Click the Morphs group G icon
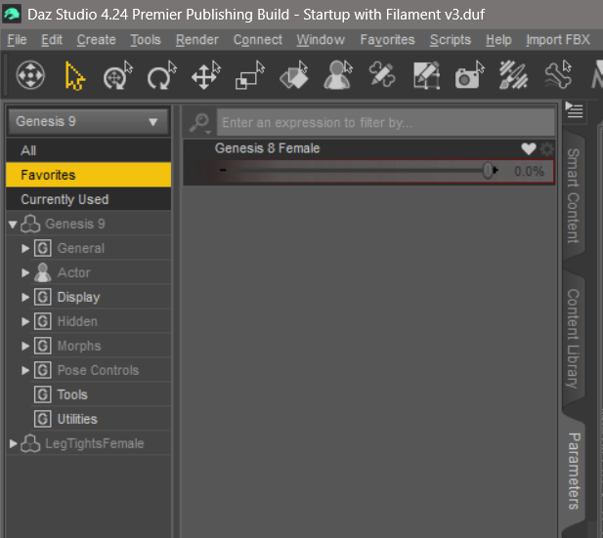The height and width of the screenshot is (538, 603). coord(43,346)
